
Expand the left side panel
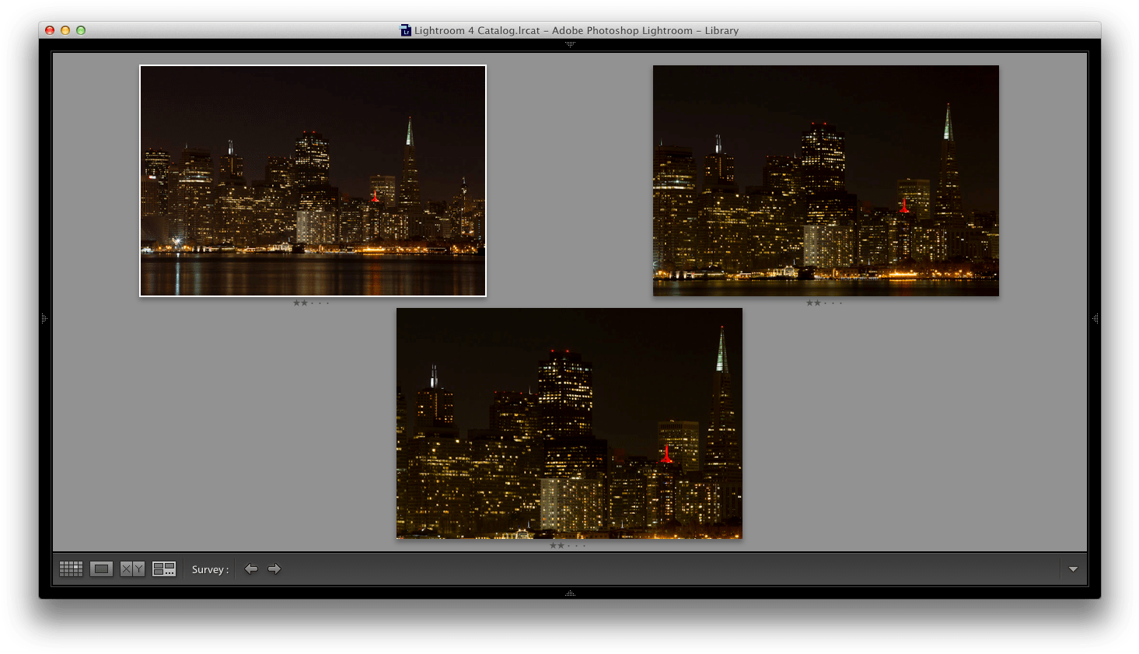44,318
